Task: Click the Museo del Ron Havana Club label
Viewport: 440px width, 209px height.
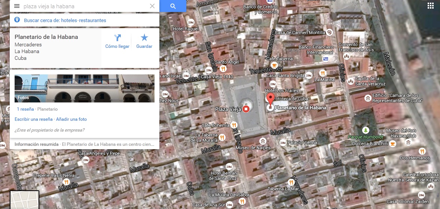Action: [401, 133]
